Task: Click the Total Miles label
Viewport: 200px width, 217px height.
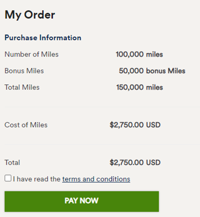Action: tap(22, 87)
